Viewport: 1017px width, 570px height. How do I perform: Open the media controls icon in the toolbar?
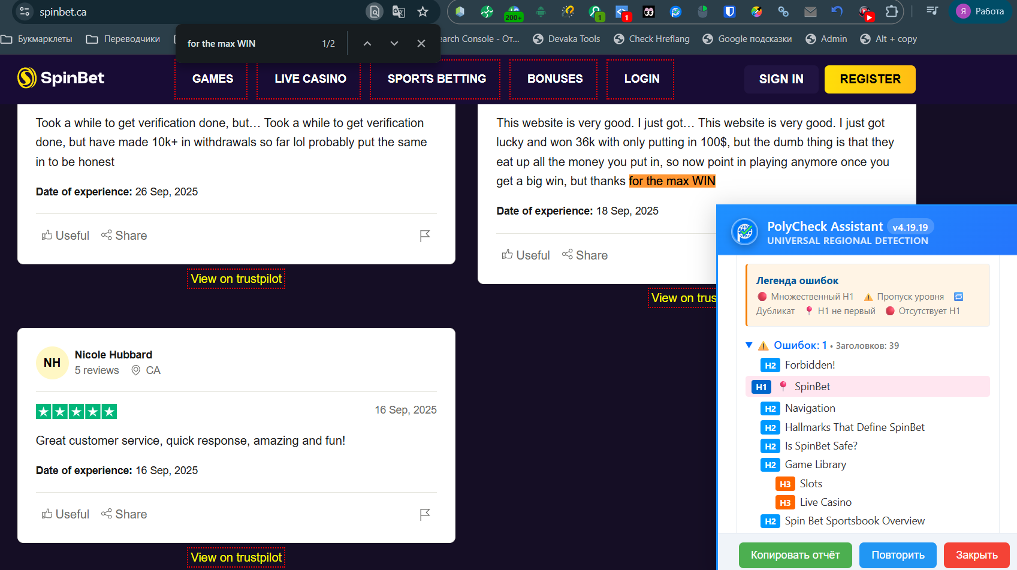point(932,11)
